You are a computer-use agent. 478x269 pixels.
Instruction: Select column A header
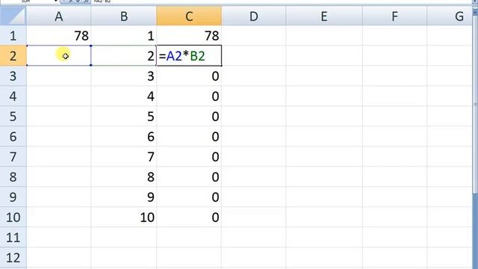coord(58,16)
